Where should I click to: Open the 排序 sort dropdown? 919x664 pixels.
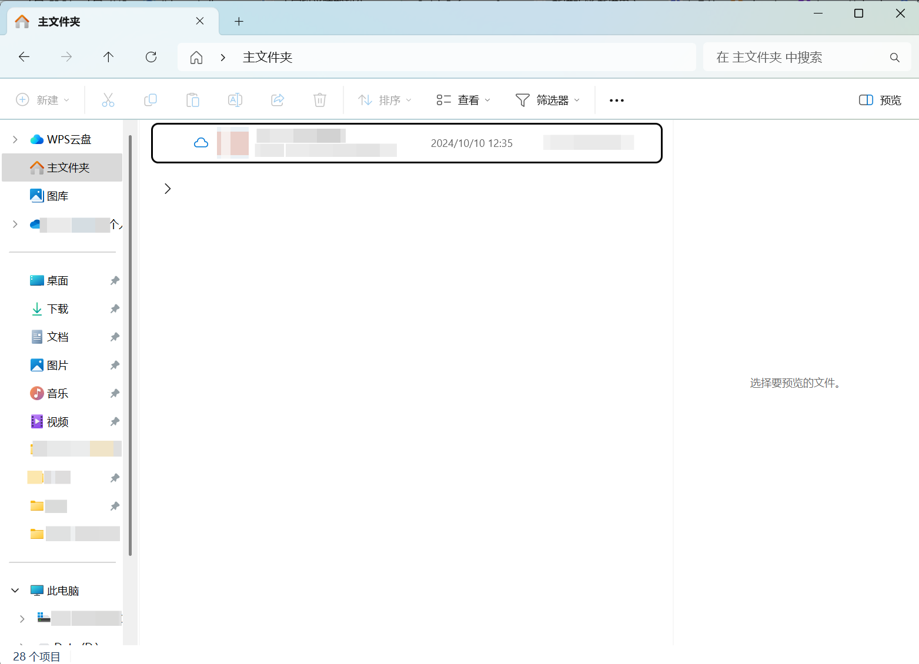coord(384,100)
